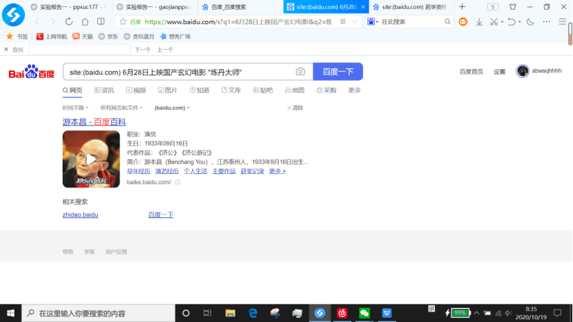Click the user avatar next to sbwsqhhhh
Screen dimensions: 573x322
pyautogui.click(x=523, y=71)
